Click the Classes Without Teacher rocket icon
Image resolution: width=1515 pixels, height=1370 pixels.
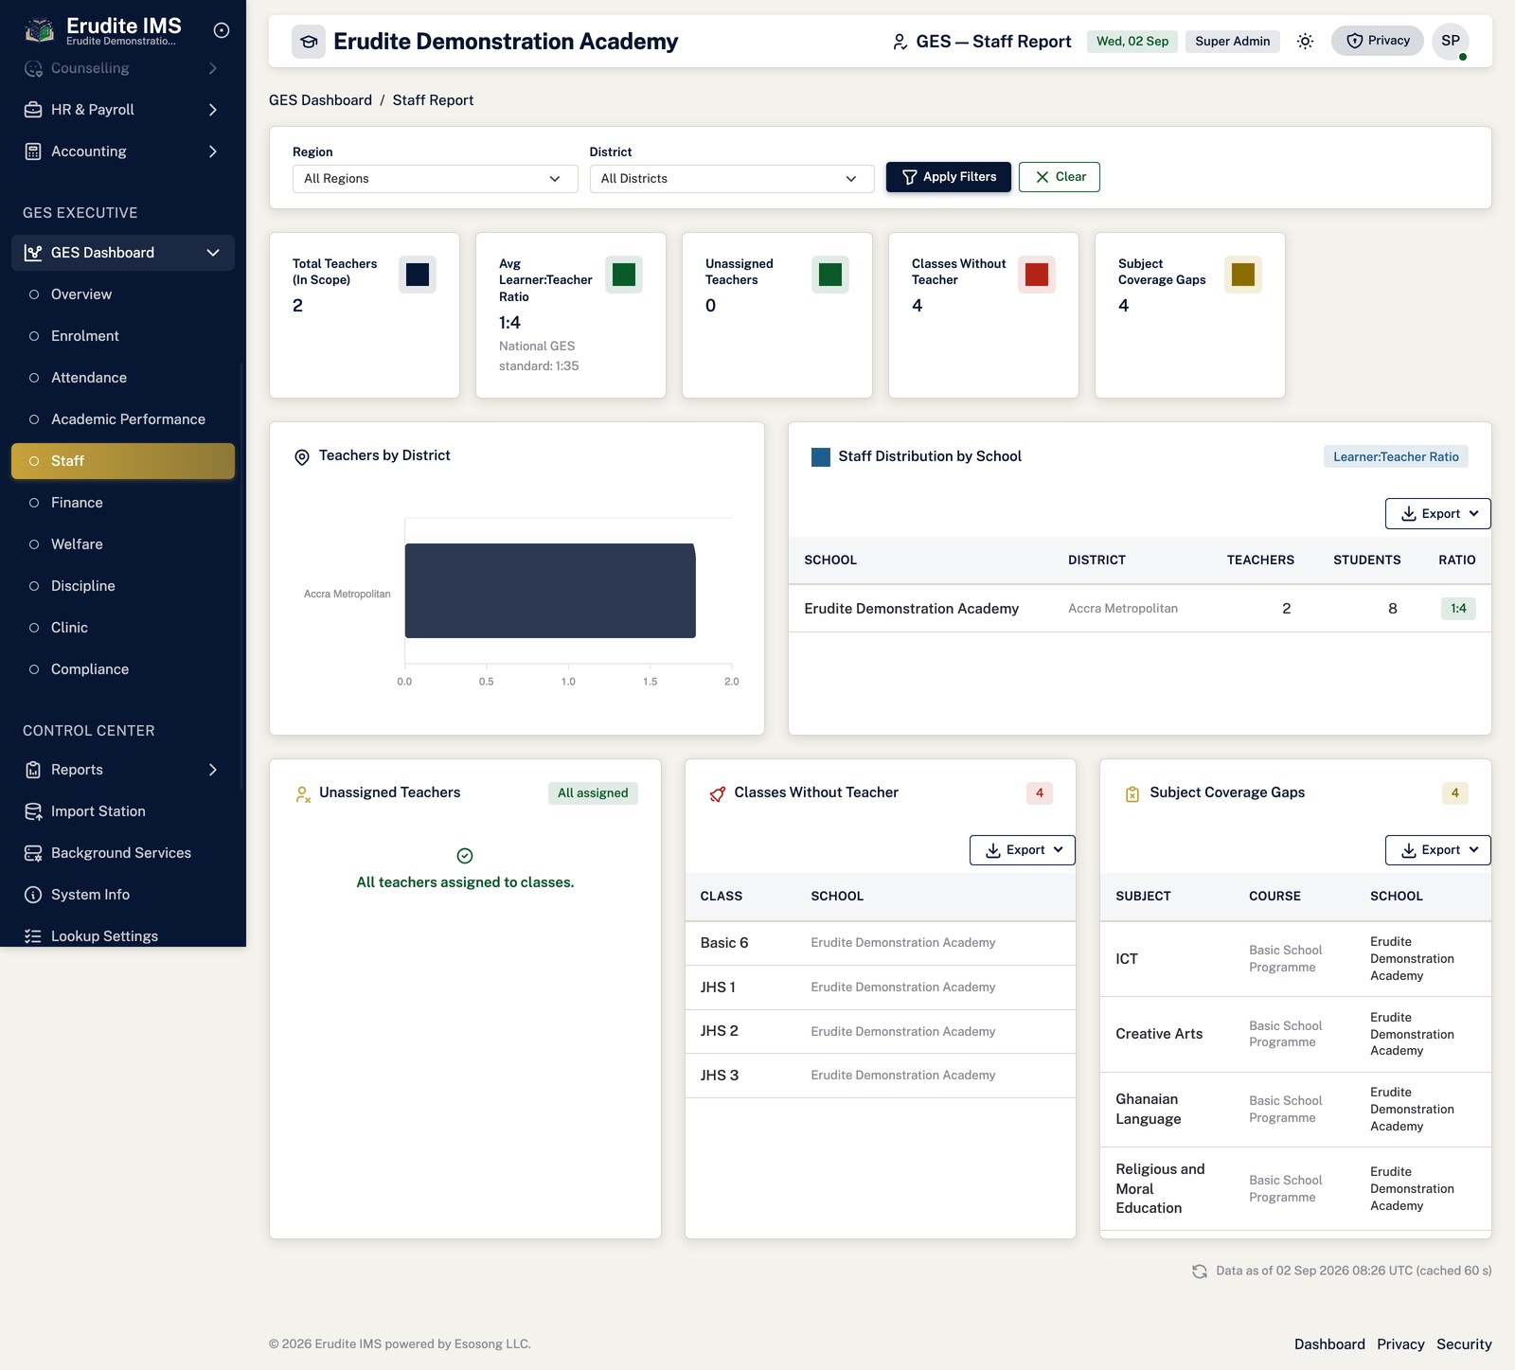pos(718,794)
